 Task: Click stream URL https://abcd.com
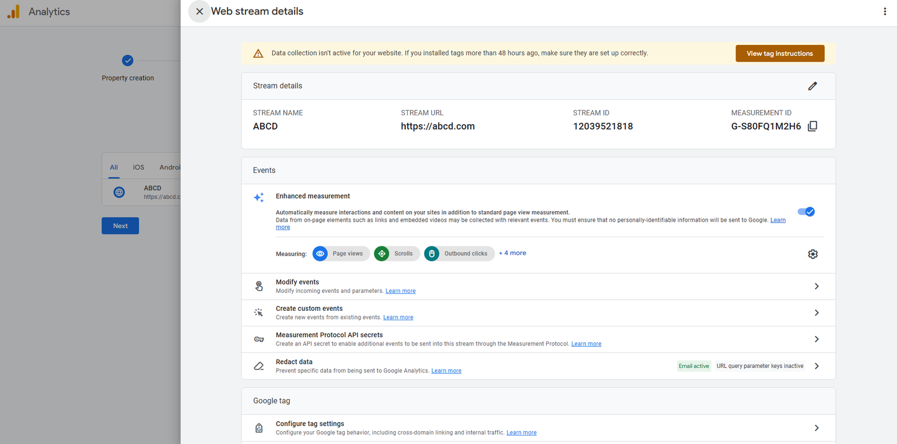click(x=438, y=127)
